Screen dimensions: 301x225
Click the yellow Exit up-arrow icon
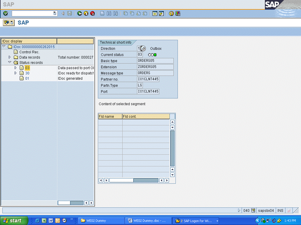[86, 13]
